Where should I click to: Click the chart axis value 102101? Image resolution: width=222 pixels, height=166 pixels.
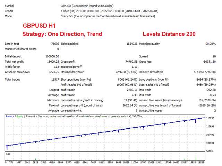coord(210,143)
